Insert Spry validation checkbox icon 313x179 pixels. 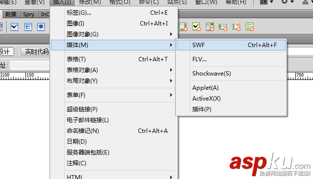point(196,27)
